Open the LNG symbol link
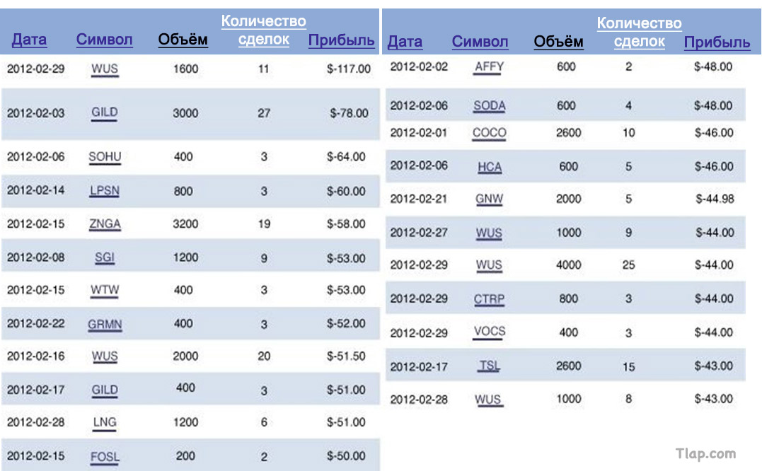The height and width of the screenshot is (471, 762). pyautogui.click(x=105, y=422)
